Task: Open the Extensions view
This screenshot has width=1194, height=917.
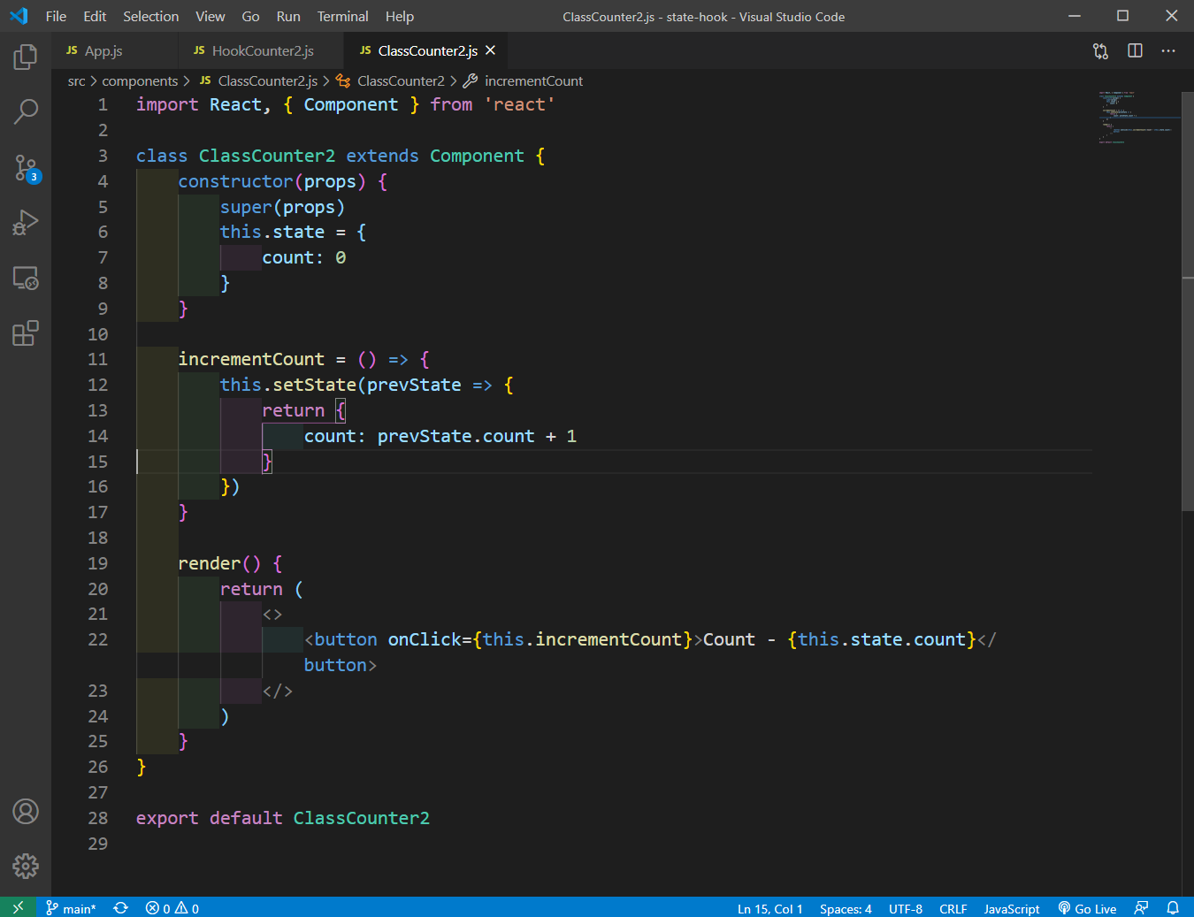Action: click(26, 333)
